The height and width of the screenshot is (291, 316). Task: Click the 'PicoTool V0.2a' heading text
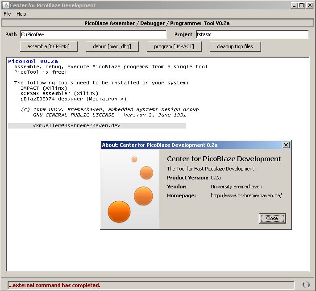[33, 61]
